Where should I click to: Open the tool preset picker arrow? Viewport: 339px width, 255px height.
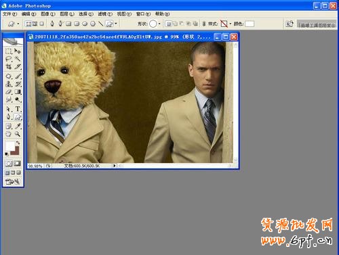(x=18, y=24)
